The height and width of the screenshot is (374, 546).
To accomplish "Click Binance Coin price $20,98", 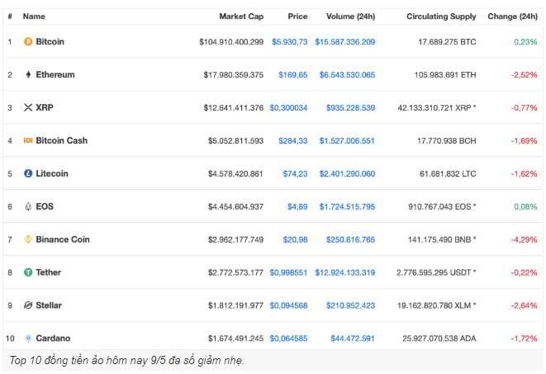I will (295, 239).
